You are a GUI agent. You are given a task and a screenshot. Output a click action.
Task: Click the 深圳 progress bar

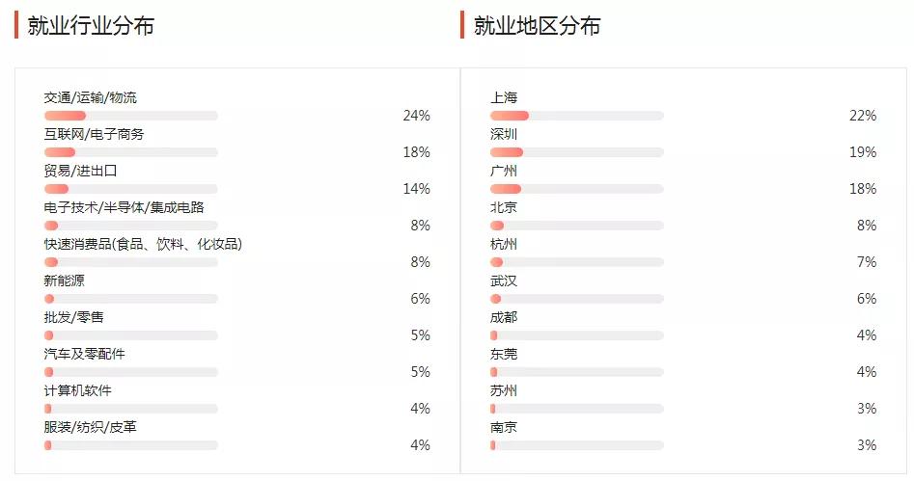pos(576,152)
